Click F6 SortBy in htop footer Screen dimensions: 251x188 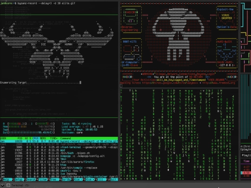[x=65, y=180]
